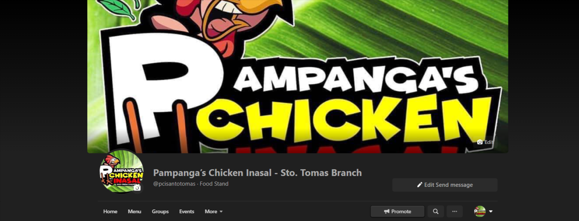Click the megaphone icon on Promote button
The height and width of the screenshot is (221, 579).
(x=387, y=211)
